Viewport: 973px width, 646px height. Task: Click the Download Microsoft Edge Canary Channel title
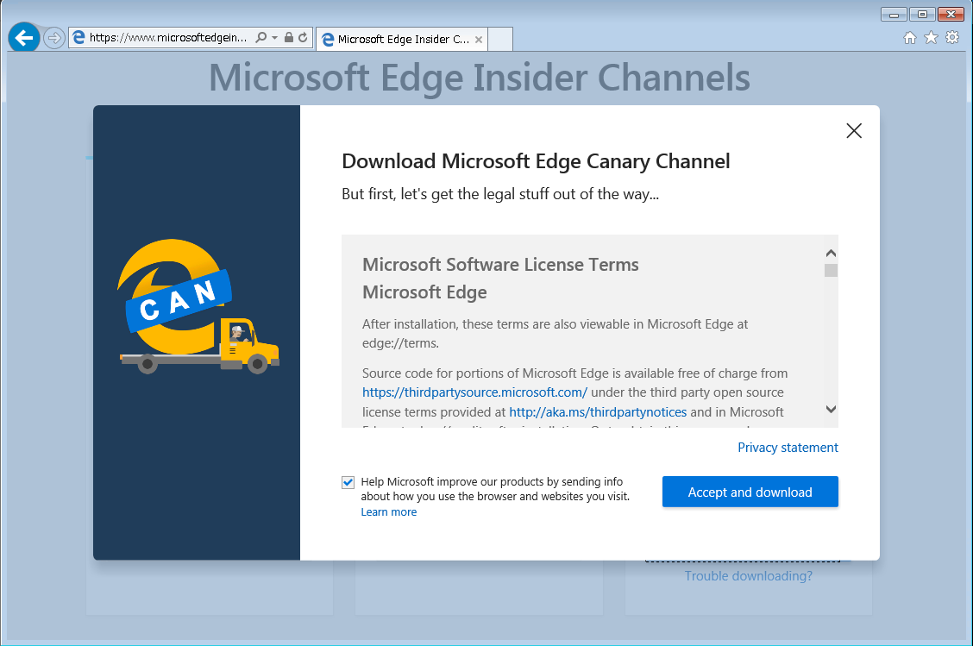537,161
